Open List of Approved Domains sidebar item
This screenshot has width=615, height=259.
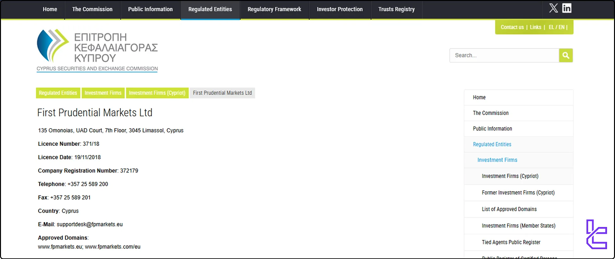(519, 209)
